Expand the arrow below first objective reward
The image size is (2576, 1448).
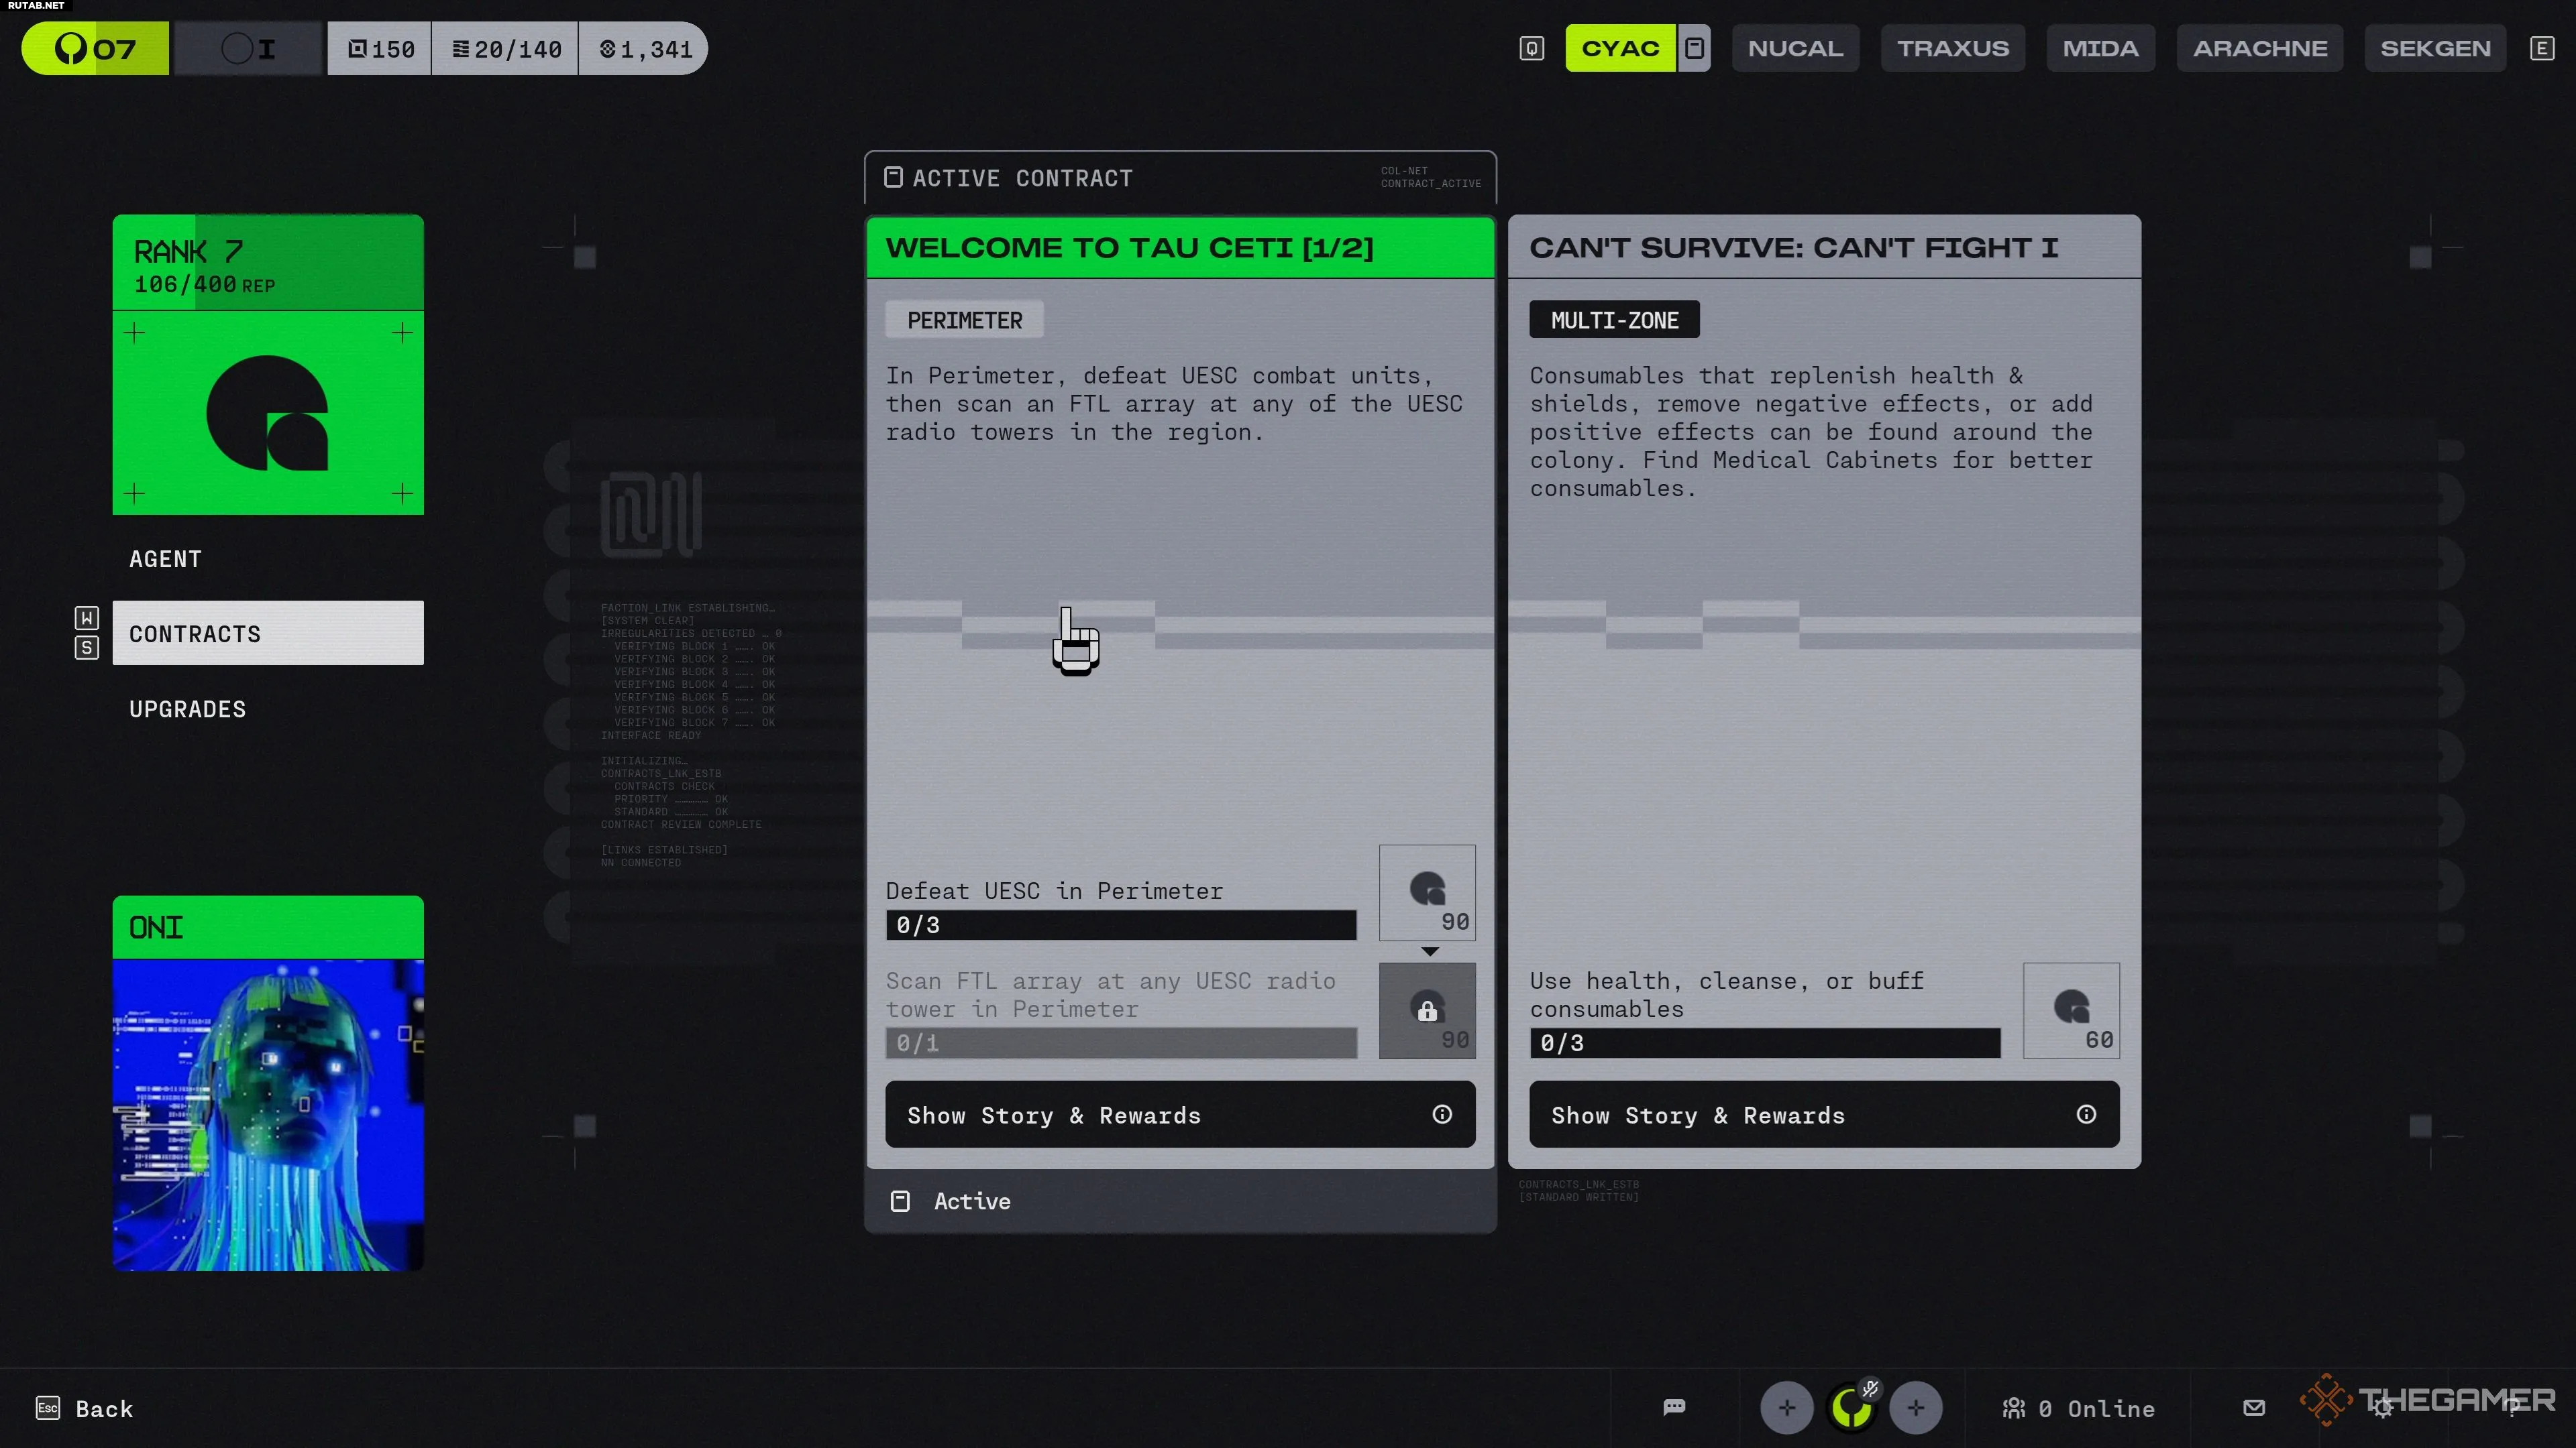point(1430,951)
